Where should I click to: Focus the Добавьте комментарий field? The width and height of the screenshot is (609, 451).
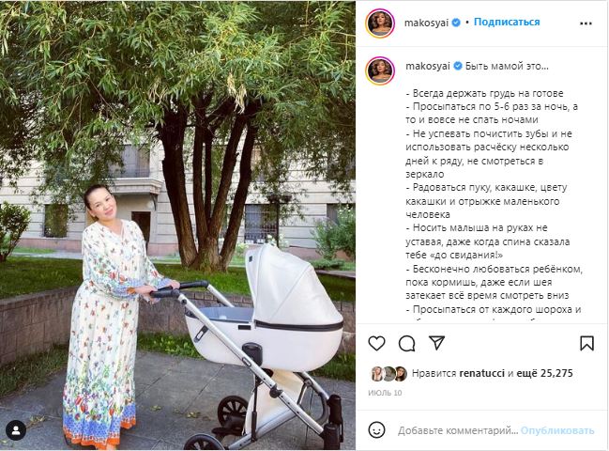(458, 430)
